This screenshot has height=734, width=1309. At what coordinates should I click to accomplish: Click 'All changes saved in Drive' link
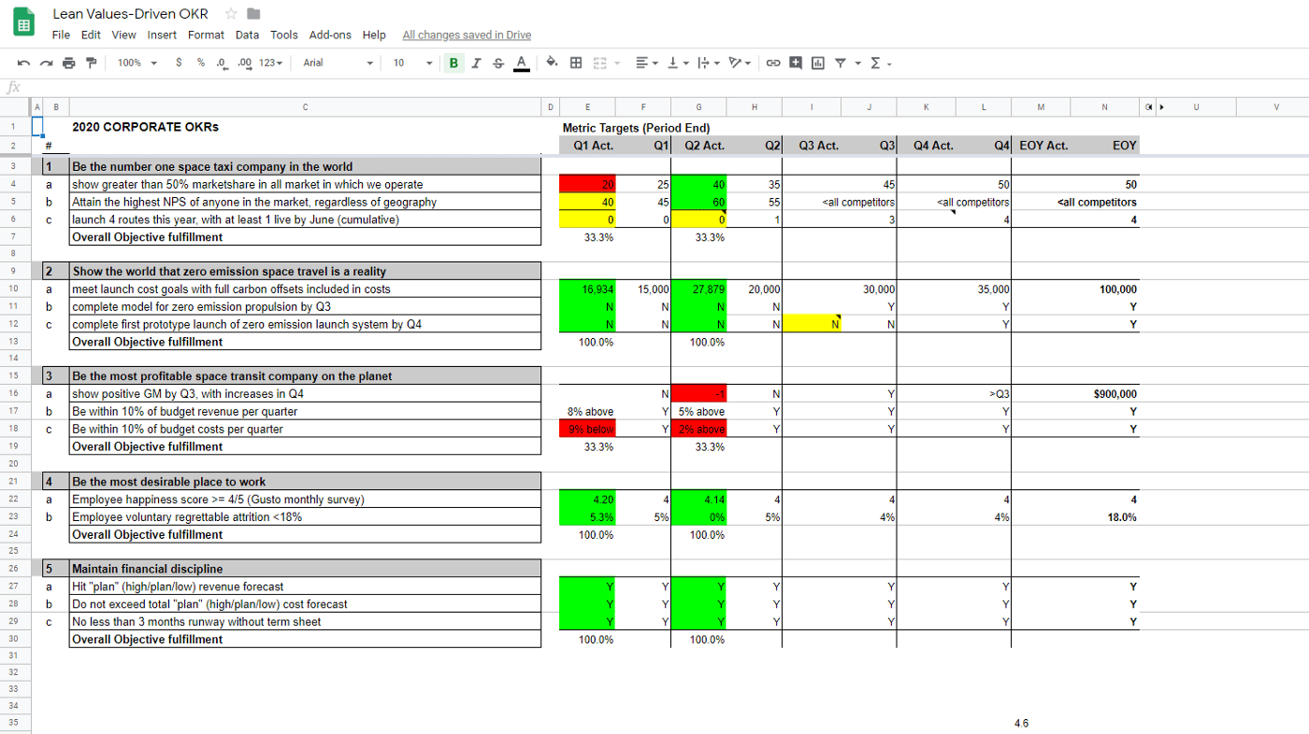pyautogui.click(x=467, y=35)
